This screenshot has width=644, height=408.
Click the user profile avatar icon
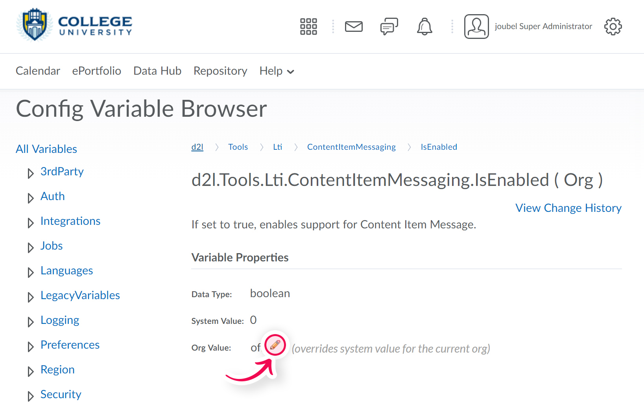tap(476, 27)
